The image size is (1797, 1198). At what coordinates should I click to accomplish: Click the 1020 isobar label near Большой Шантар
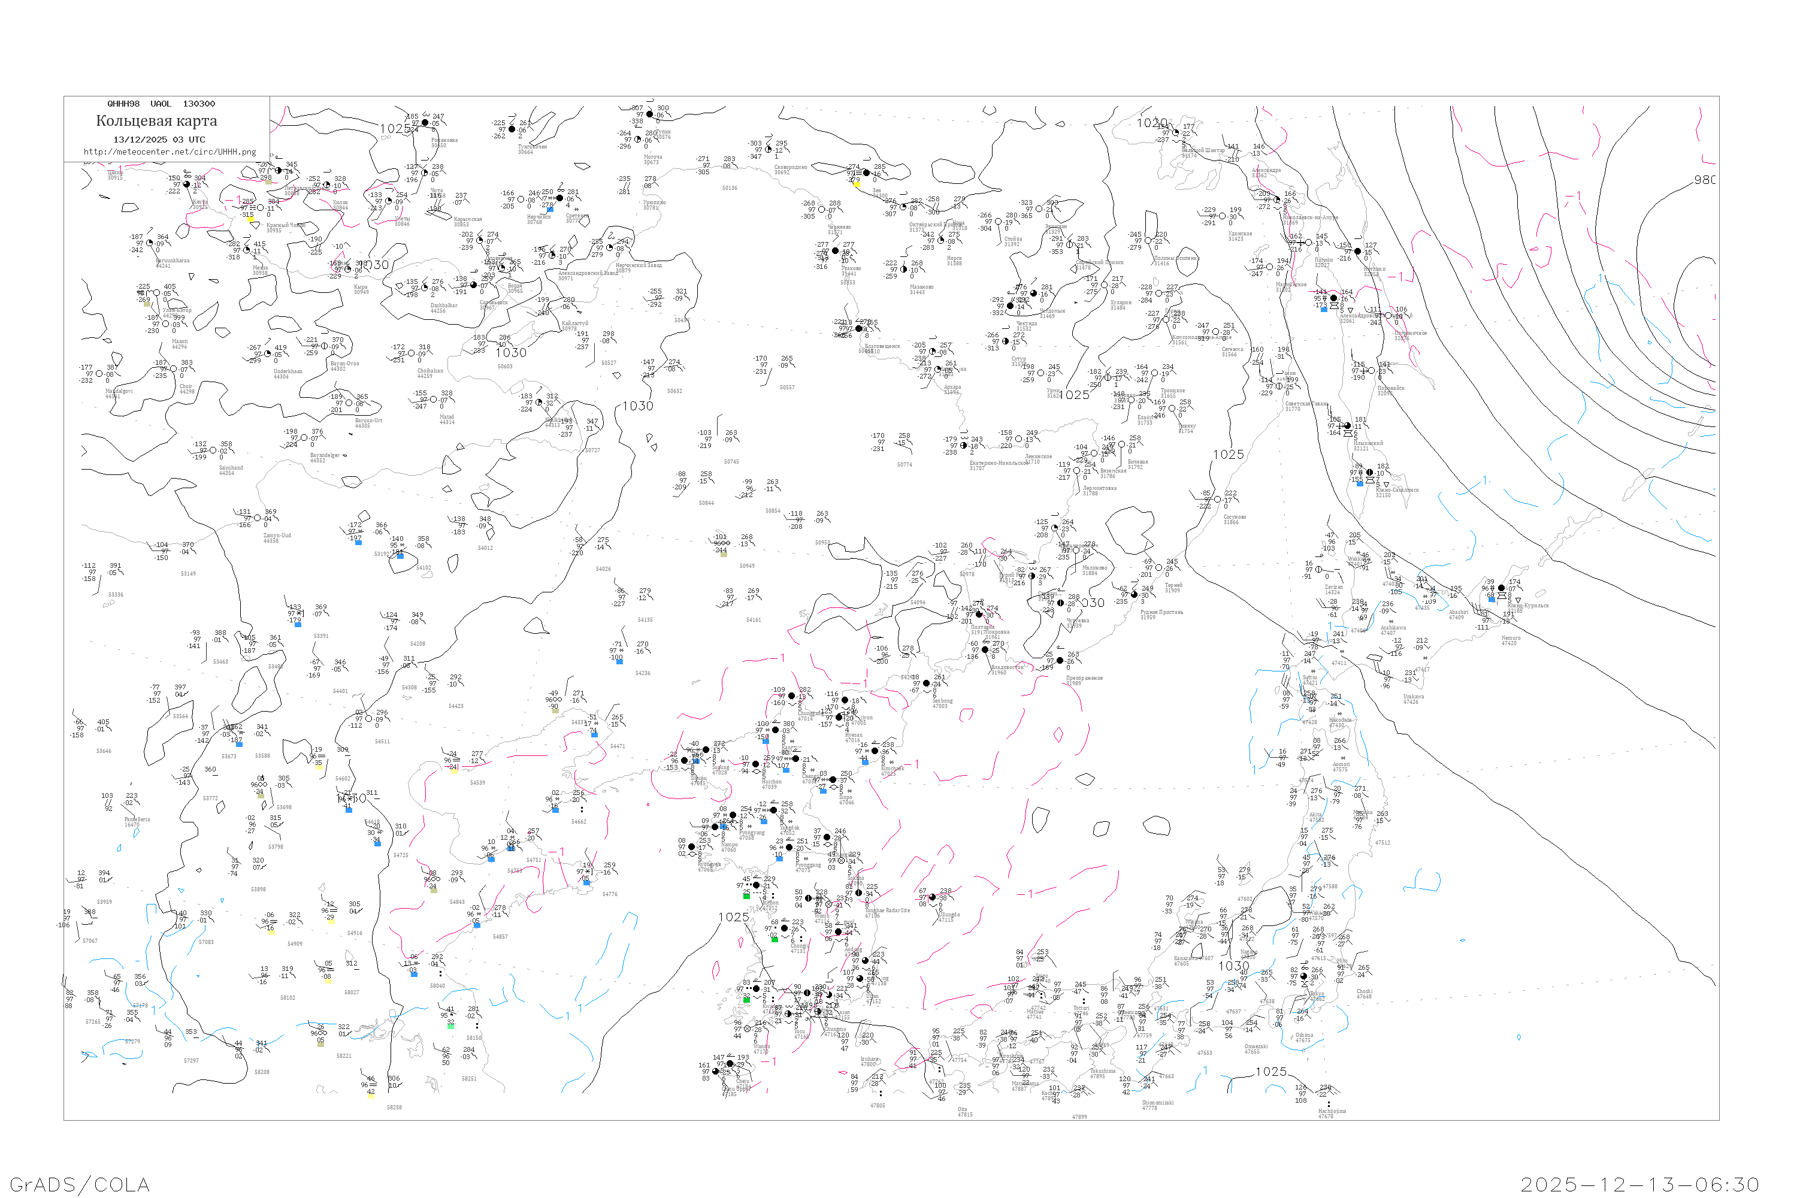[1151, 123]
